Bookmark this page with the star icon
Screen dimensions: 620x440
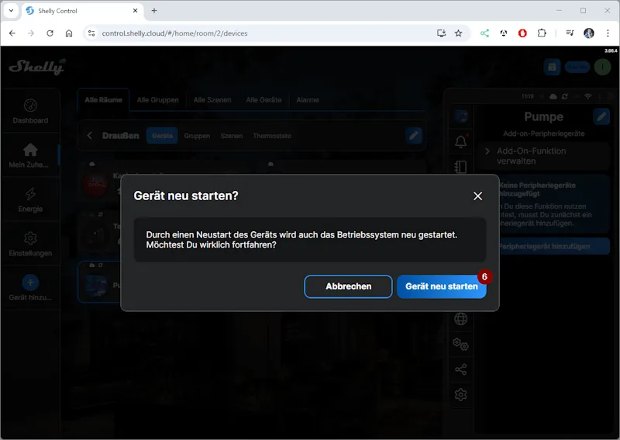tap(458, 33)
